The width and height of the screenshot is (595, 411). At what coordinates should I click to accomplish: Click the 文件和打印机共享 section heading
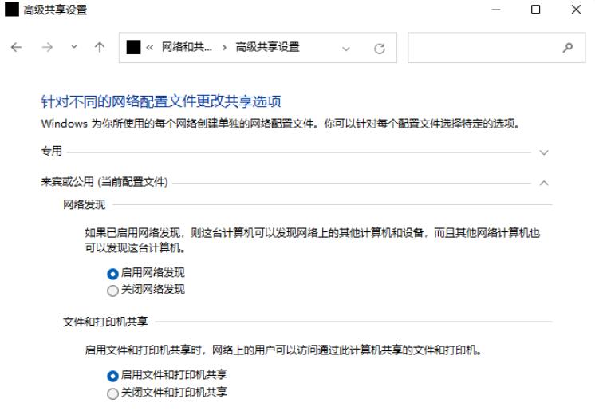[105, 322]
